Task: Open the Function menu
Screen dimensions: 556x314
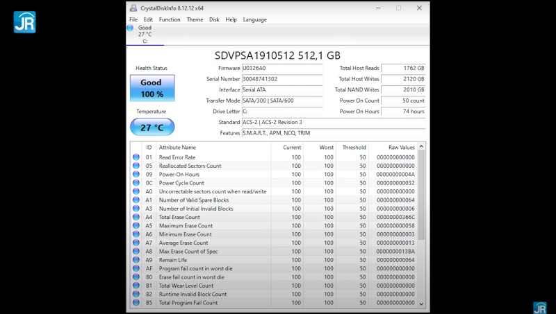Action: click(170, 19)
